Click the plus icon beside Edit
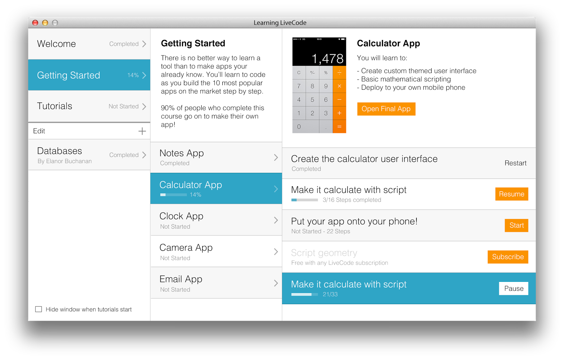 [142, 131]
